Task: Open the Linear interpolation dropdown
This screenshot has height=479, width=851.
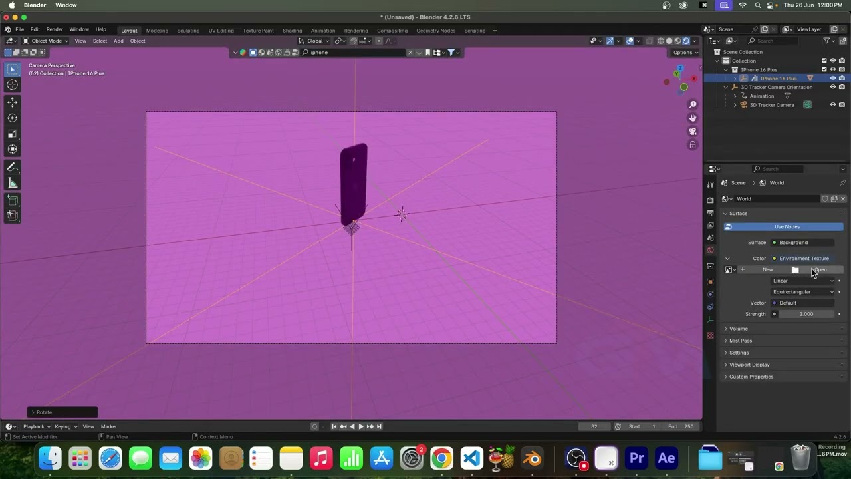Action: 802,281
